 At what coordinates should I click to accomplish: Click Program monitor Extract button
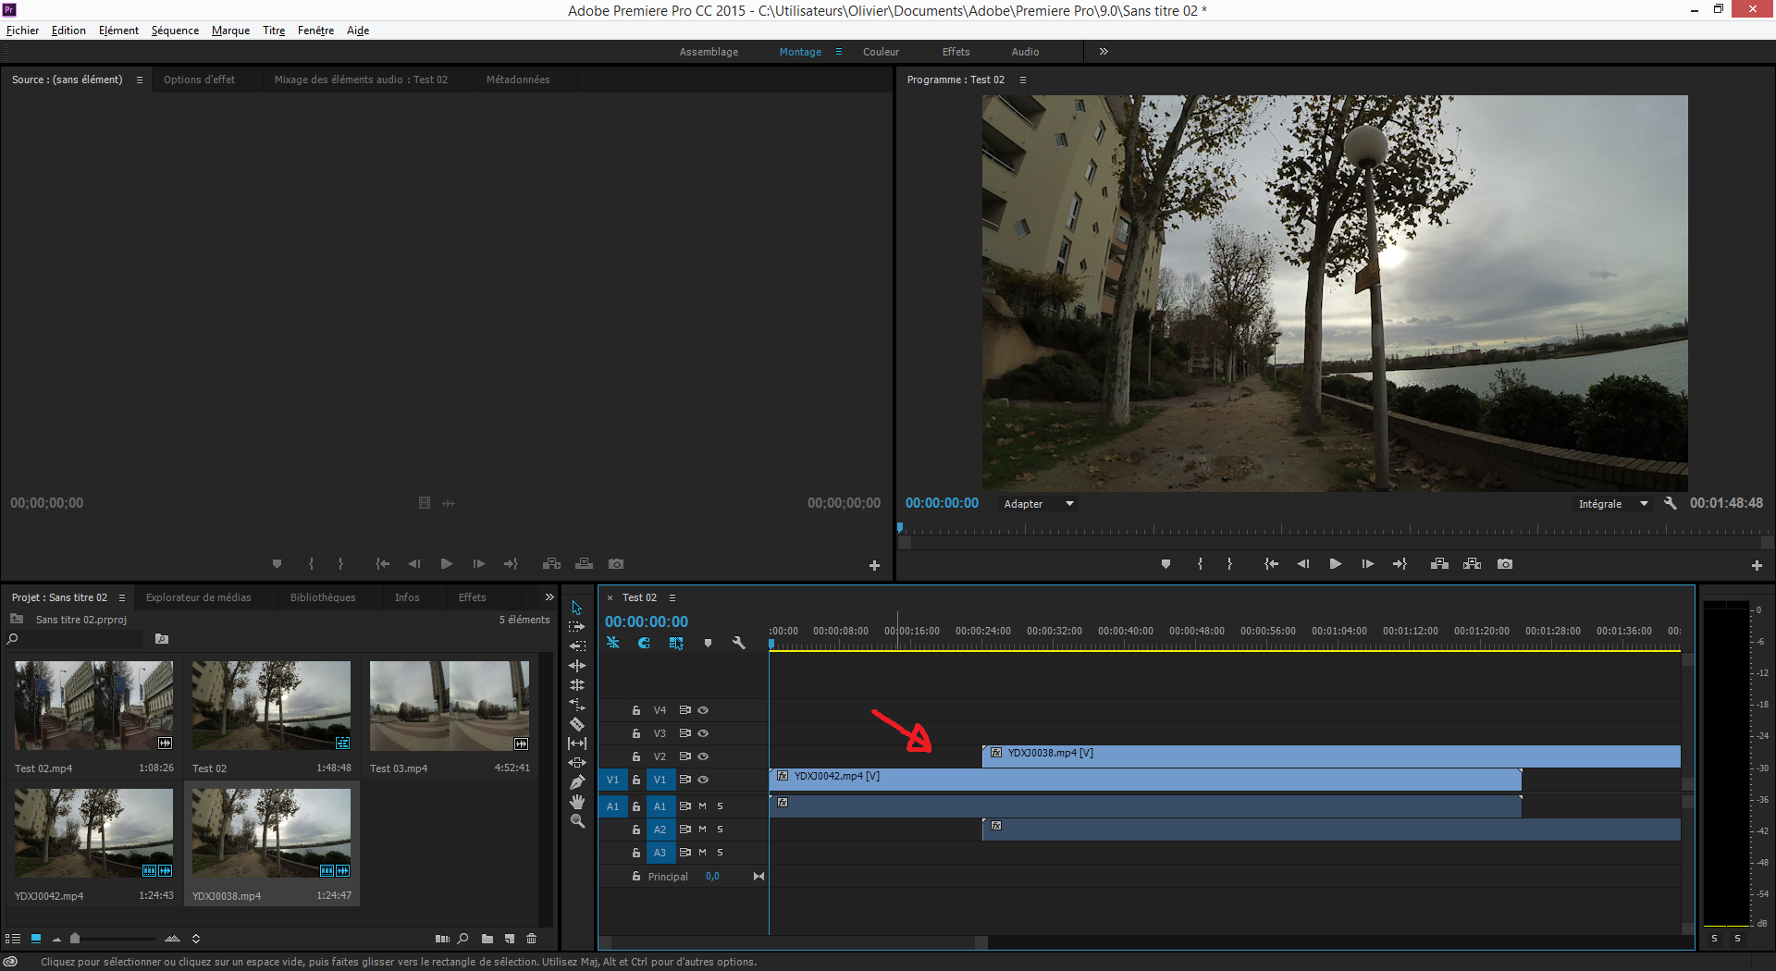pyautogui.click(x=1472, y=564)
